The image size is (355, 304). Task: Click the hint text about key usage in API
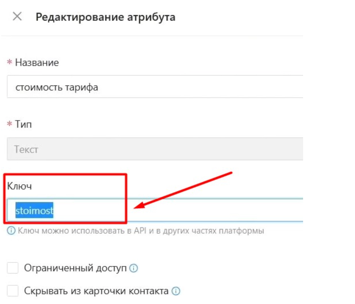tap(141, 231)
